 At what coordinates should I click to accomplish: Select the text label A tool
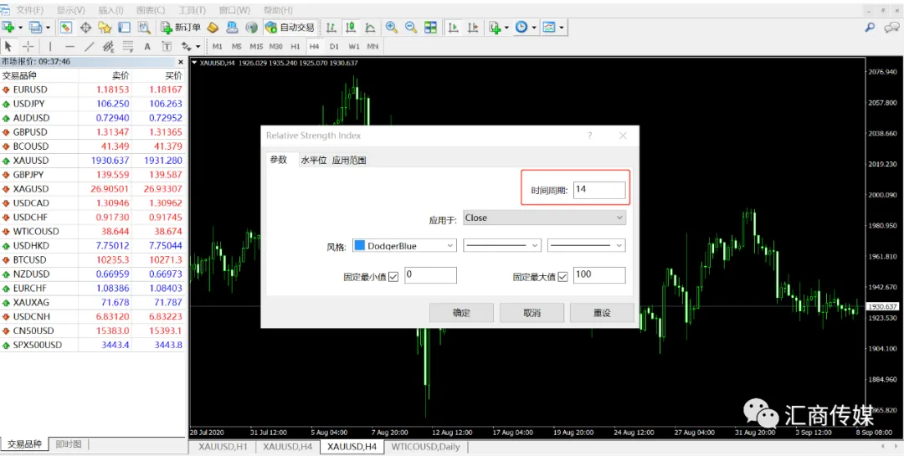[x=147, y=46]
